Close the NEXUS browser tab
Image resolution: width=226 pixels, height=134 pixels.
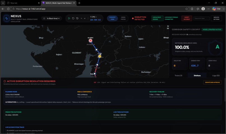[x=74, y=3]
